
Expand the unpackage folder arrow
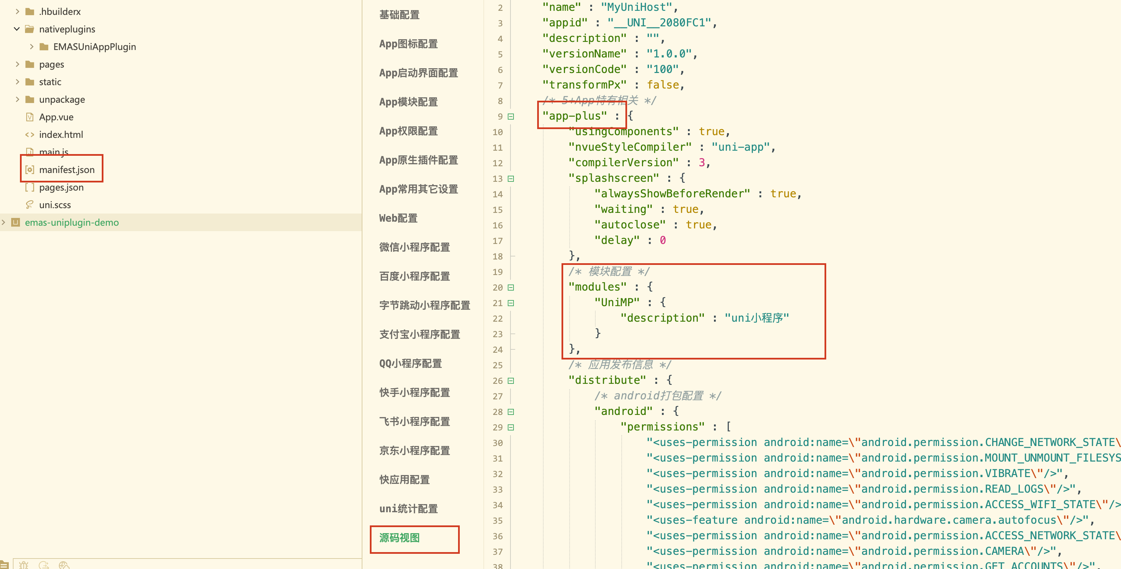click(x=17, y=99)
